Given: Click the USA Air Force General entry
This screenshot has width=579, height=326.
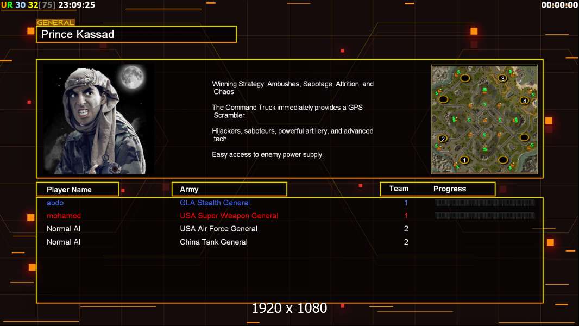Looking at the screenshot, I should [218, 229].
